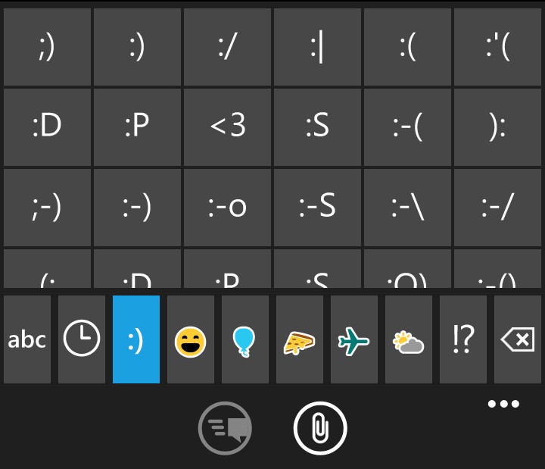
Task: Tap the :-/ skeptical emoticon key
Action: [x=497, y=208]
